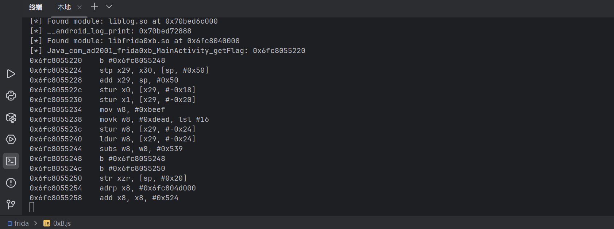Select the 终端 panel title

pos(36,7)
